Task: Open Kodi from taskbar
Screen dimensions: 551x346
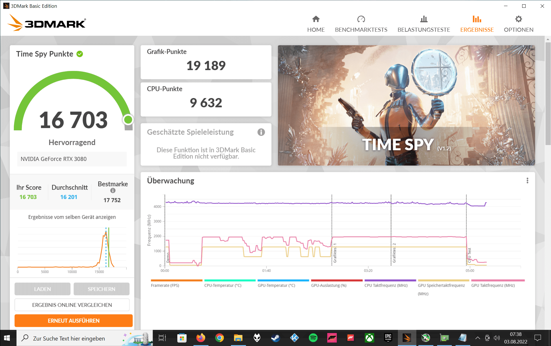Action: [294, 338]
